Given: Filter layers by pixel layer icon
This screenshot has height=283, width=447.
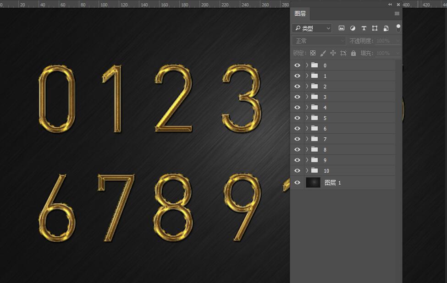Looking at the screenshot, I should (x=341, y=28).
